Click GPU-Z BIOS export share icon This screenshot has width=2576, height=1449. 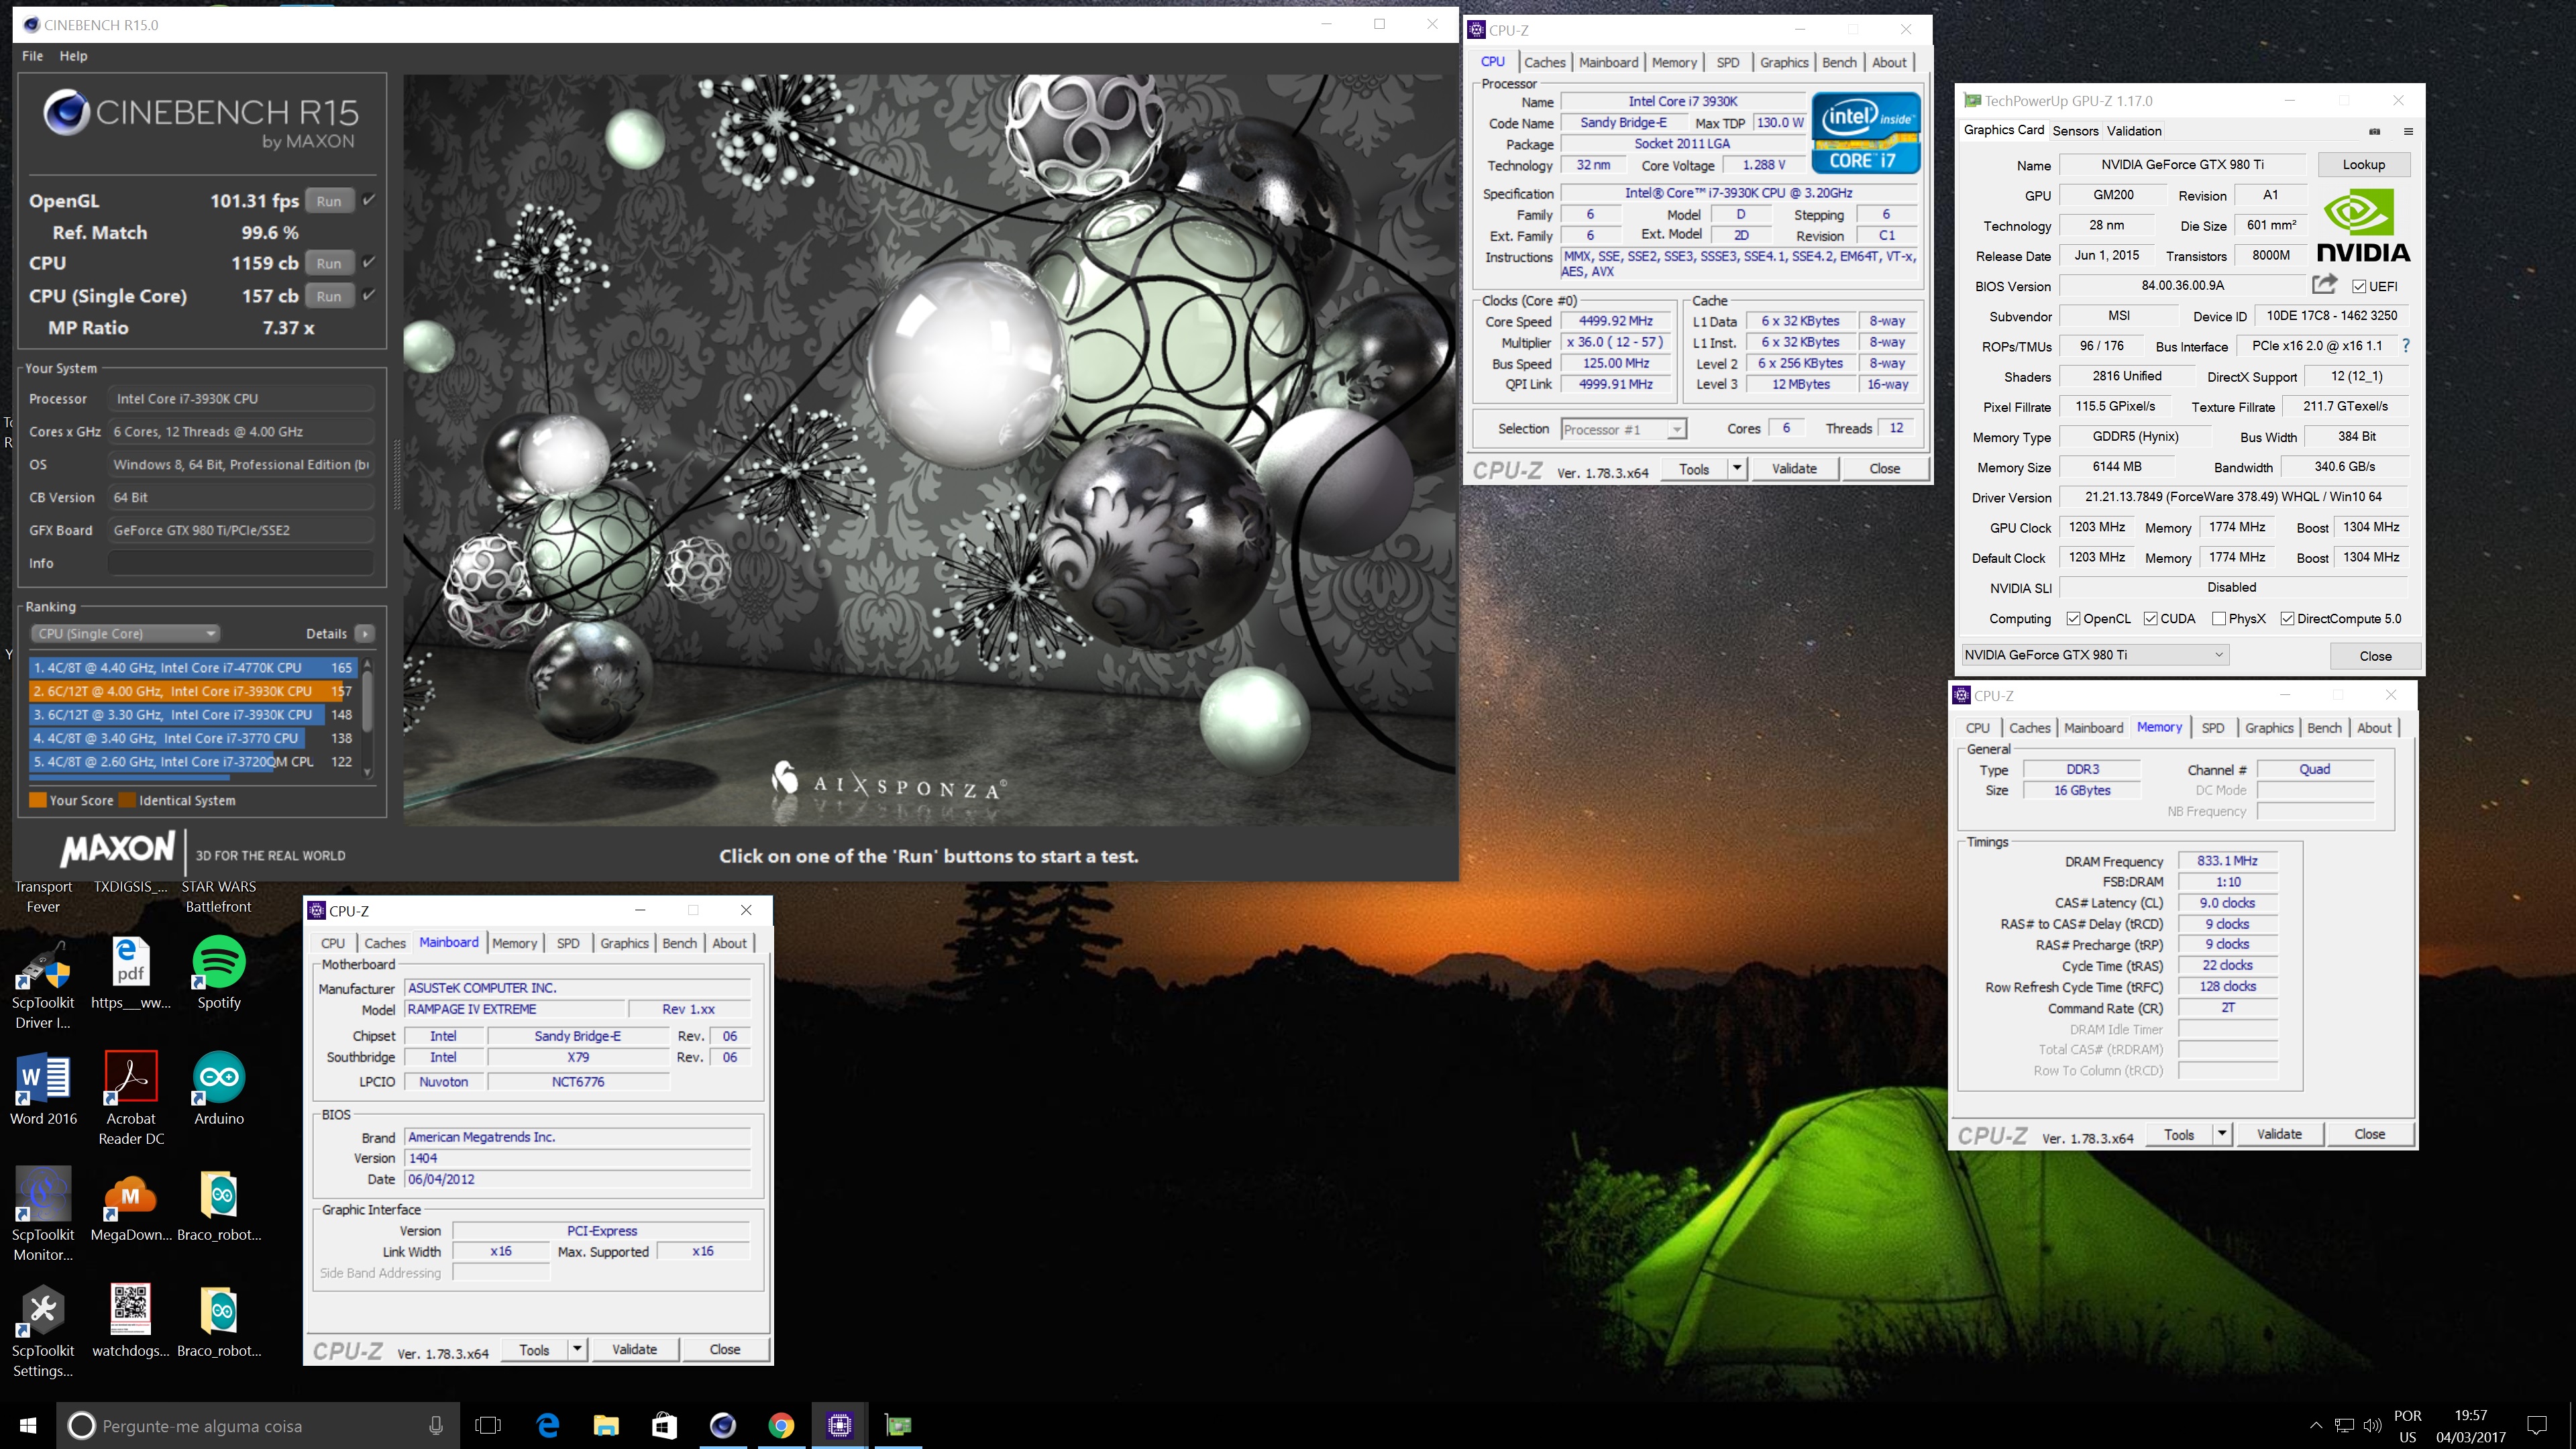click(2325, 285)
